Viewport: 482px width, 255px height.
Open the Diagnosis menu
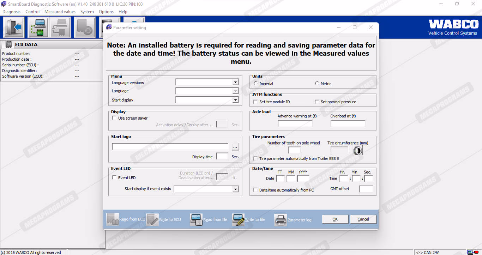12,12
